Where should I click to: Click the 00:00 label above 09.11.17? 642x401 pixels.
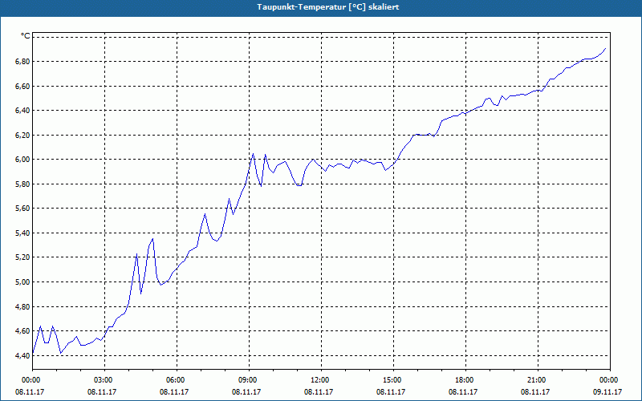click(x=610, y=380)
